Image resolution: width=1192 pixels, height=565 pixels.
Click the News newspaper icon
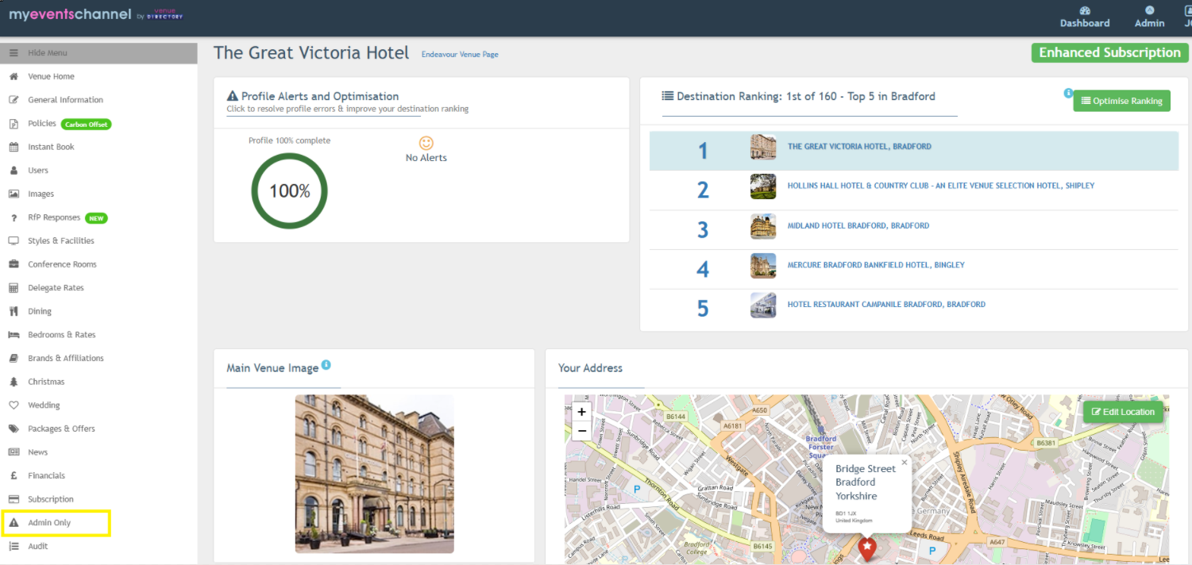point(14,452)
